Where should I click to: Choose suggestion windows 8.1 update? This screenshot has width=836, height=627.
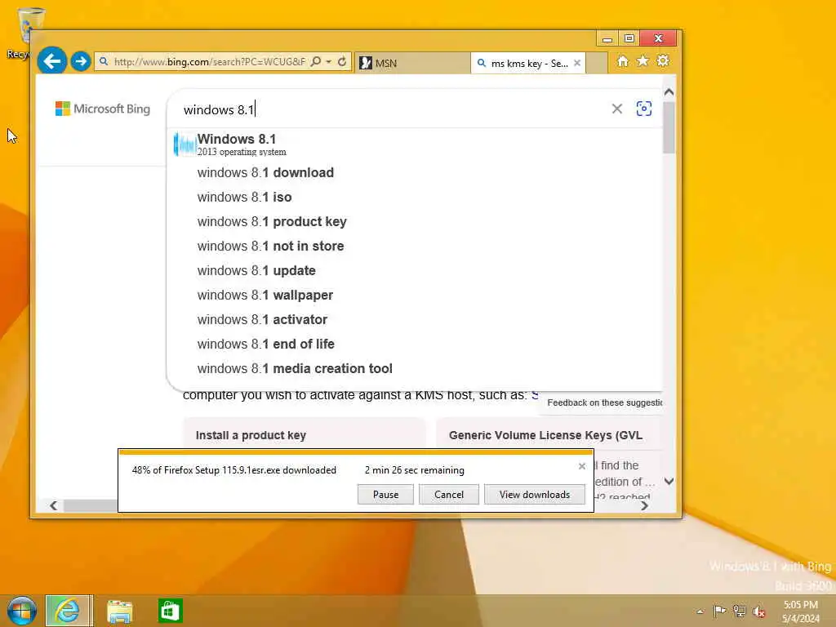(415, 271)
